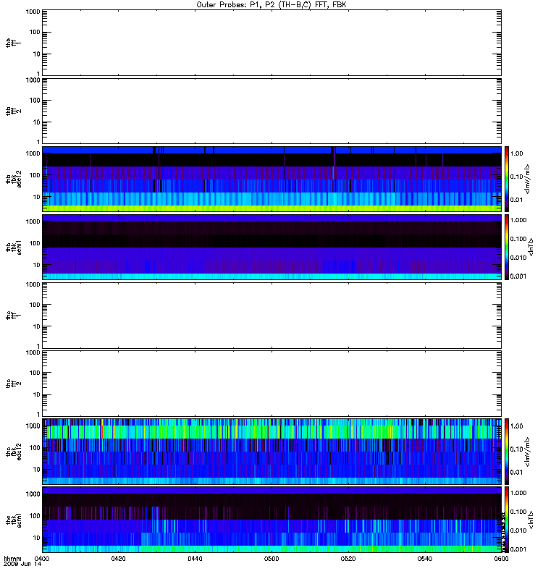Image resolution: width=543 pixels, height=579 pixels.
Task: Click the thc fbk edc12 color bar
Action: [507, 451]
